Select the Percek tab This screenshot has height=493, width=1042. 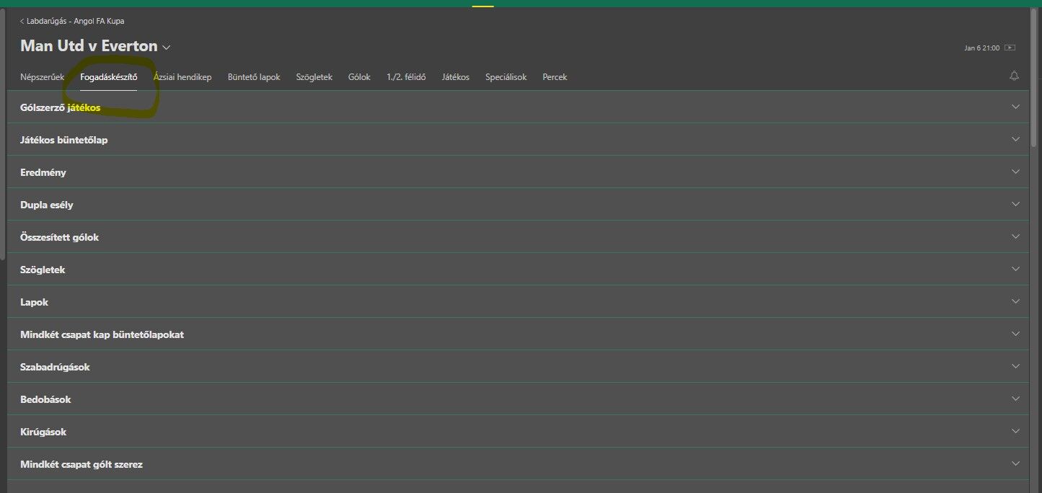555,77
